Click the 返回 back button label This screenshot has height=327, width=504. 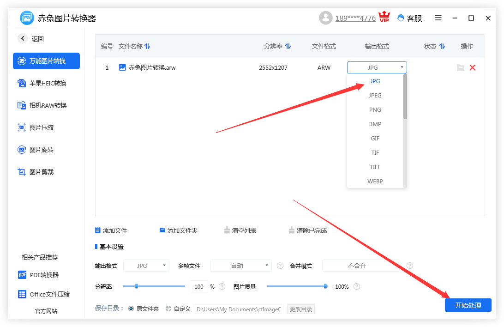click(x=37, y=39)
